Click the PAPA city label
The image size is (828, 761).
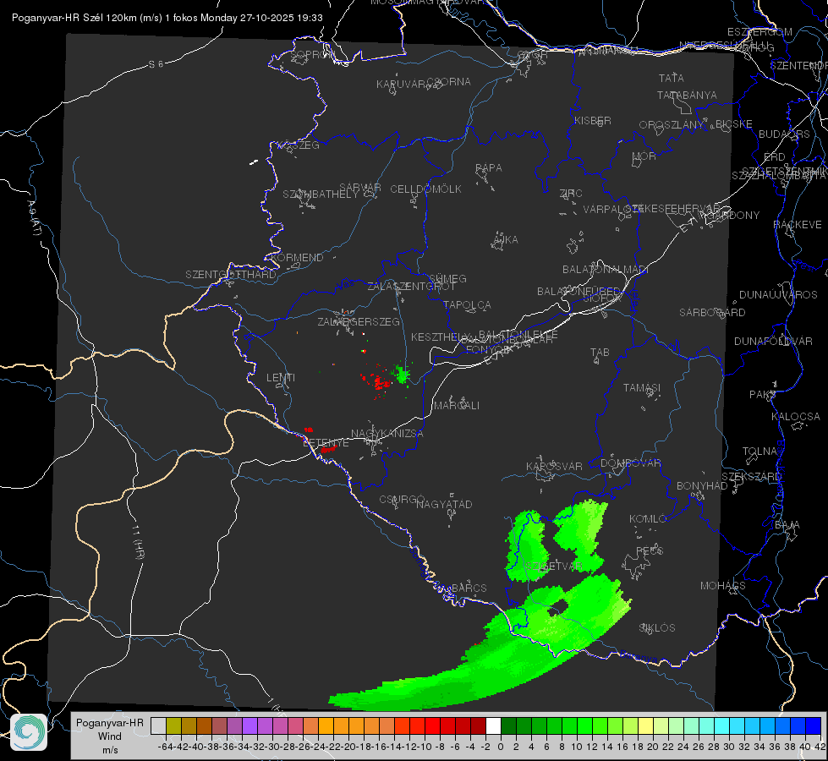(x=489, y=168)
